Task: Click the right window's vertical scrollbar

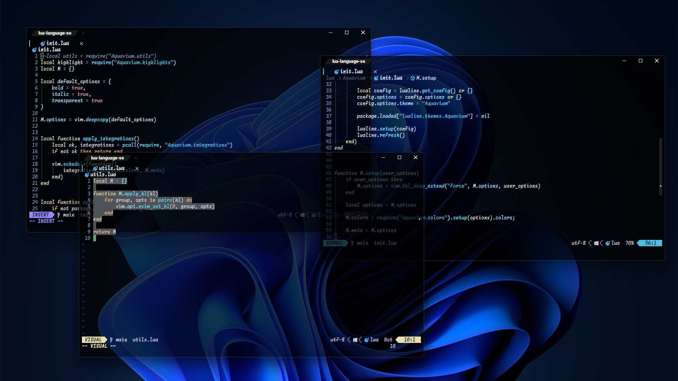Action: coord(661,167)
